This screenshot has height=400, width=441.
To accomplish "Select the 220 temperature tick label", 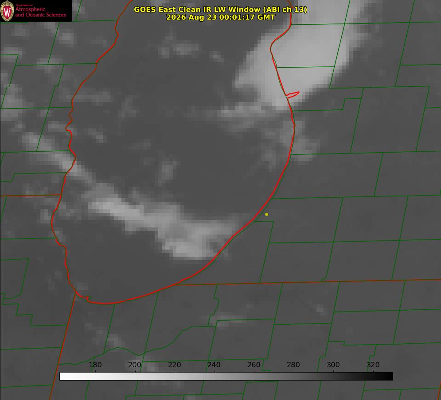I will click(174, 365).
